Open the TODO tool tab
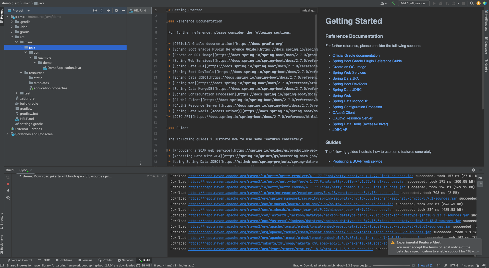489x268 pixels. (x=44, y=260)
